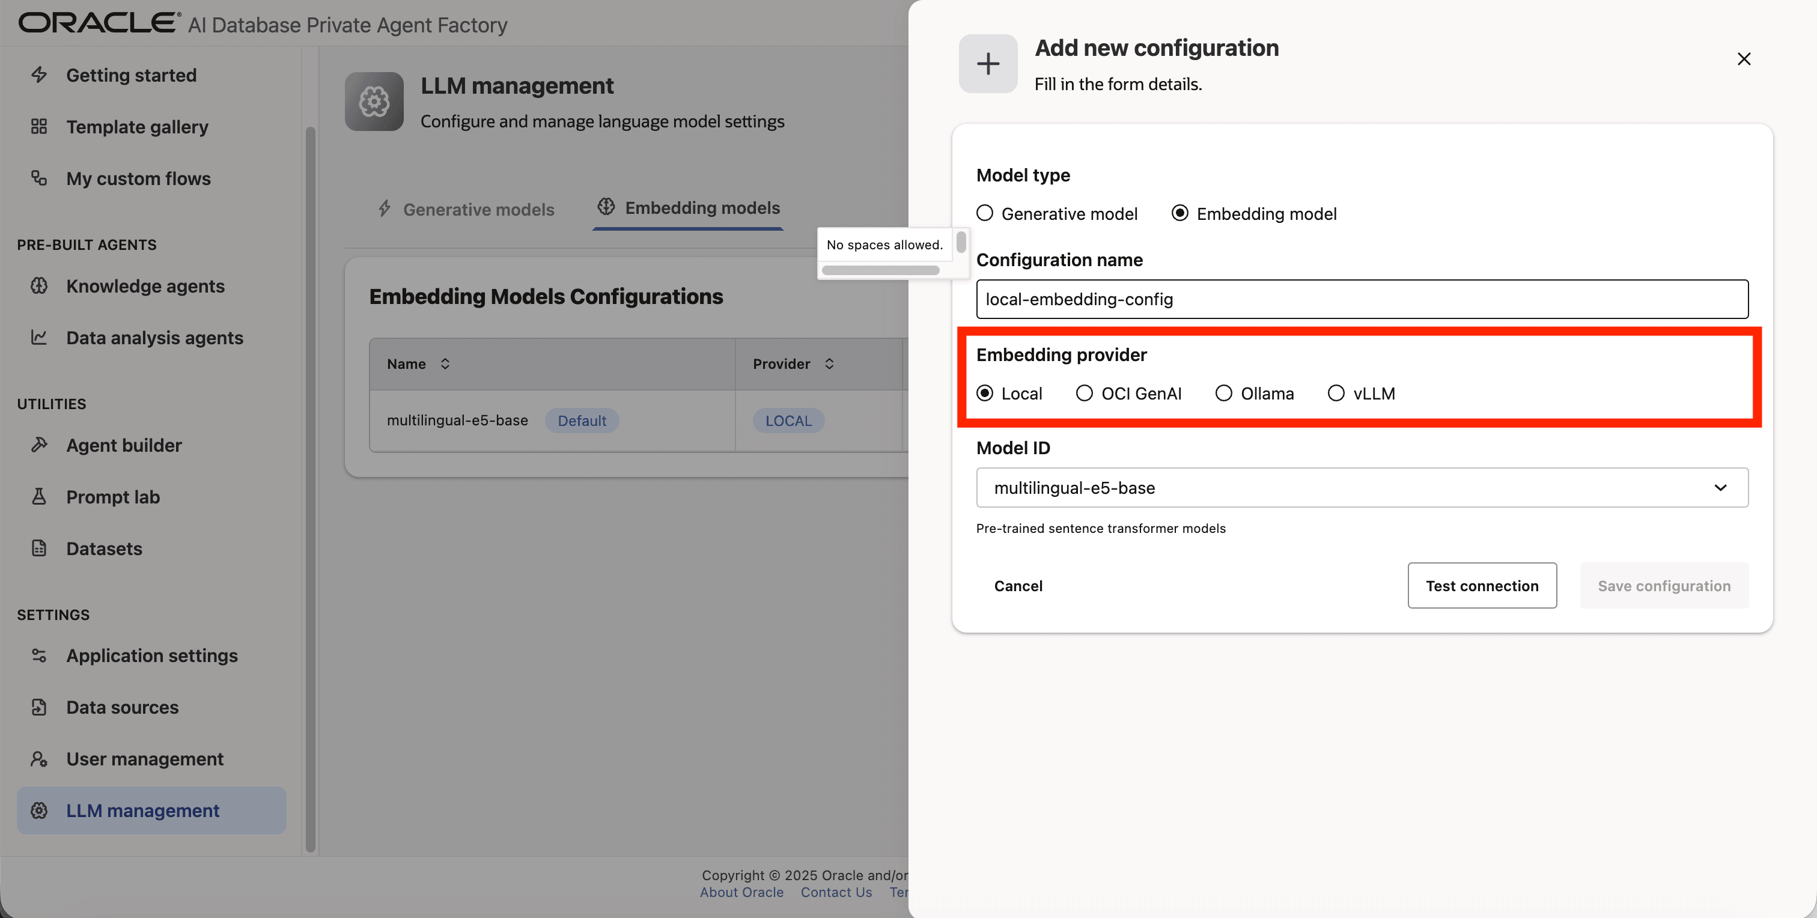The height and width of the screenshot is (918, 1817).
Task: Click the Datasets document icon
Action: pos(39,549)
